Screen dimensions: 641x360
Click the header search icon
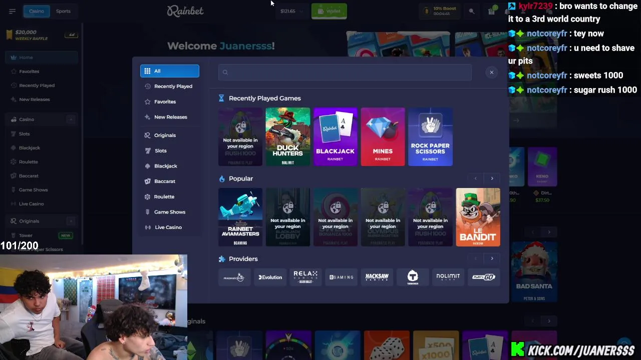(x=471, y=11)
